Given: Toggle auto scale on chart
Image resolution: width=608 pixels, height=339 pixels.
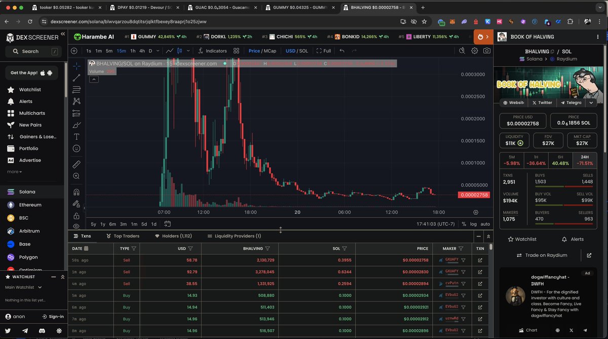Looking at the screenshot, I should pos(485,224).
